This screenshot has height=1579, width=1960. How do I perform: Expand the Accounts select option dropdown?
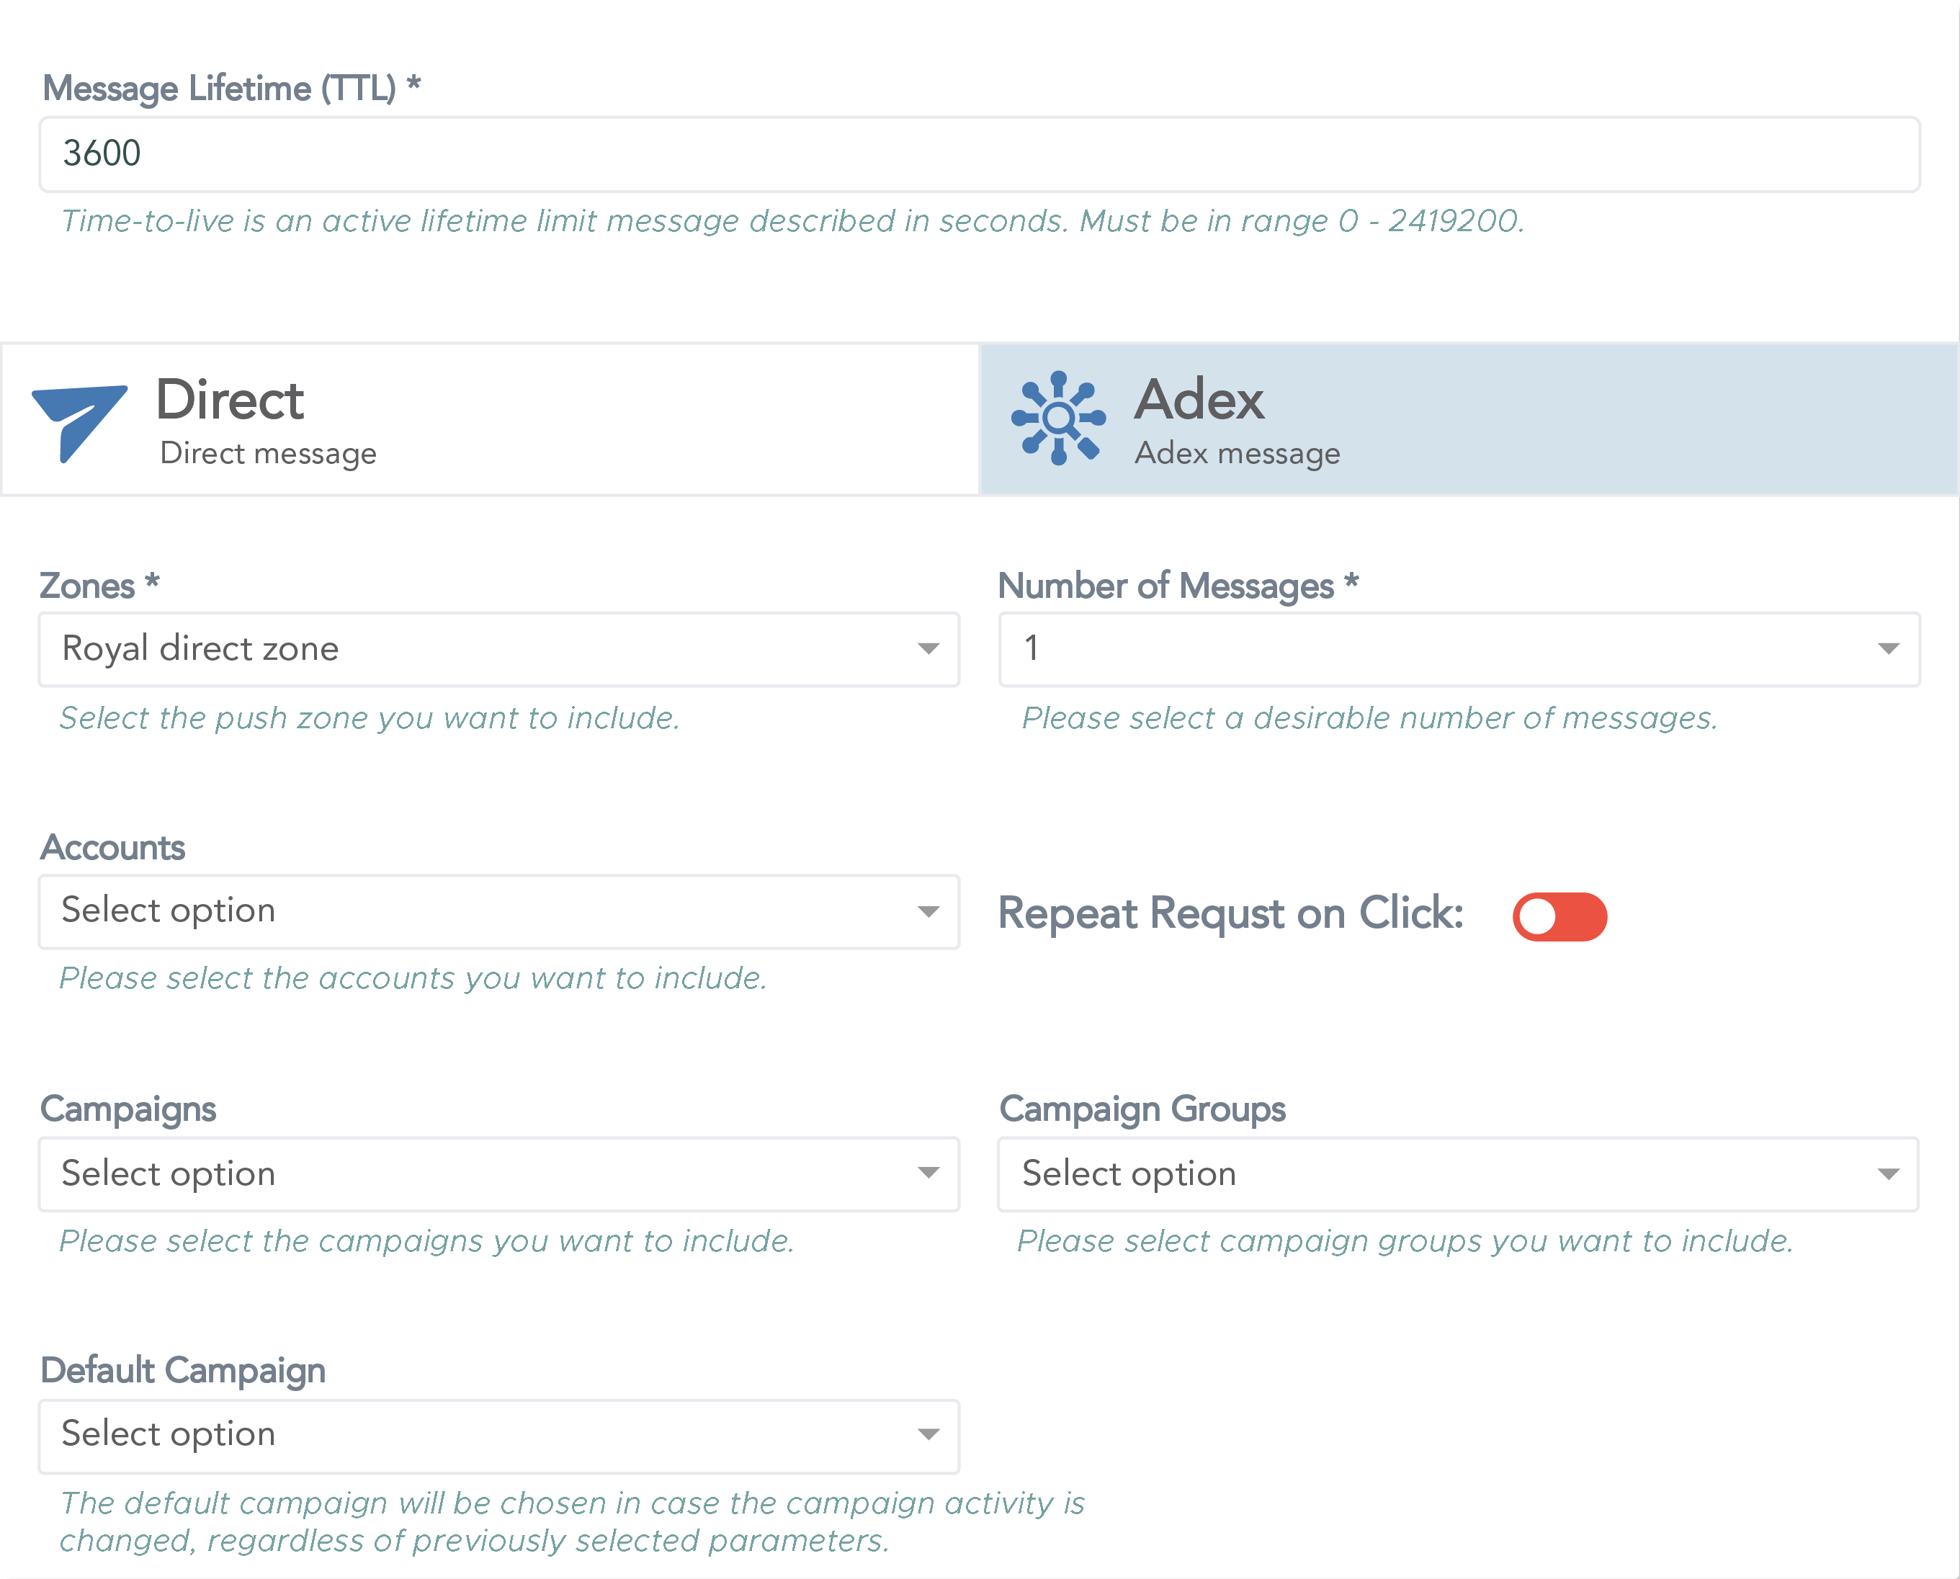click(499, 912)
